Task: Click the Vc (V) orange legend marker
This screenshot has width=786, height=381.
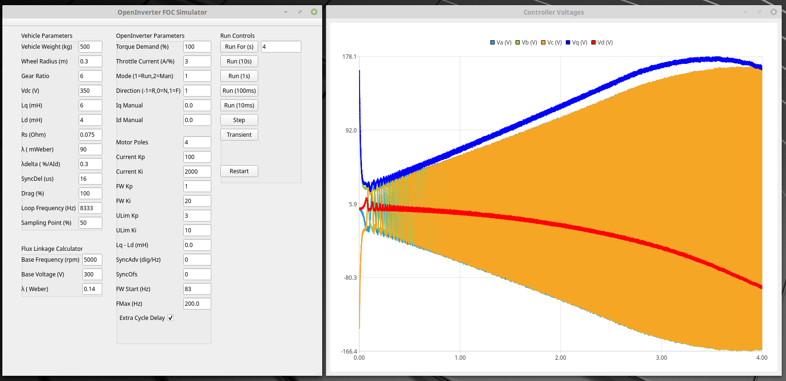Action: coord(543,43)
